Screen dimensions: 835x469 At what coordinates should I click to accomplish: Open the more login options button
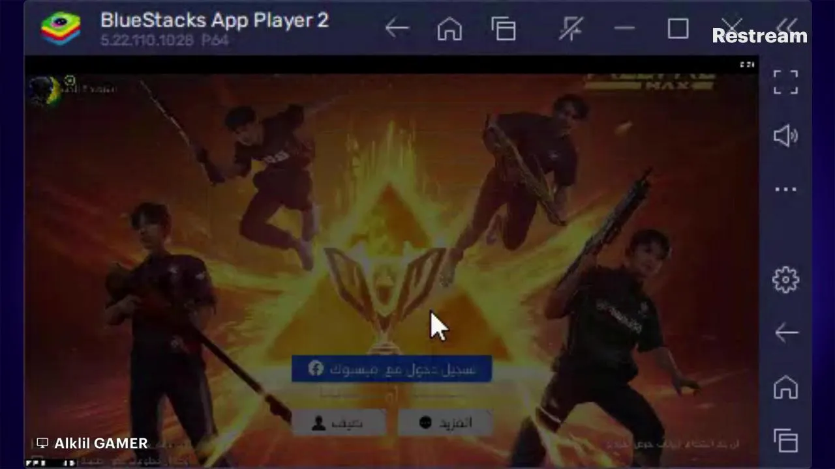coord(446,423)
